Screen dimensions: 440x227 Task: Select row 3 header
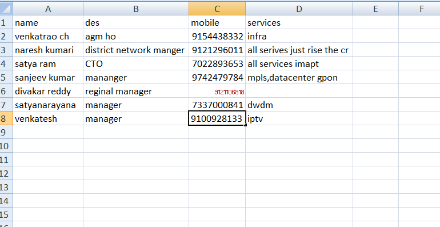[x=6, y=50]
